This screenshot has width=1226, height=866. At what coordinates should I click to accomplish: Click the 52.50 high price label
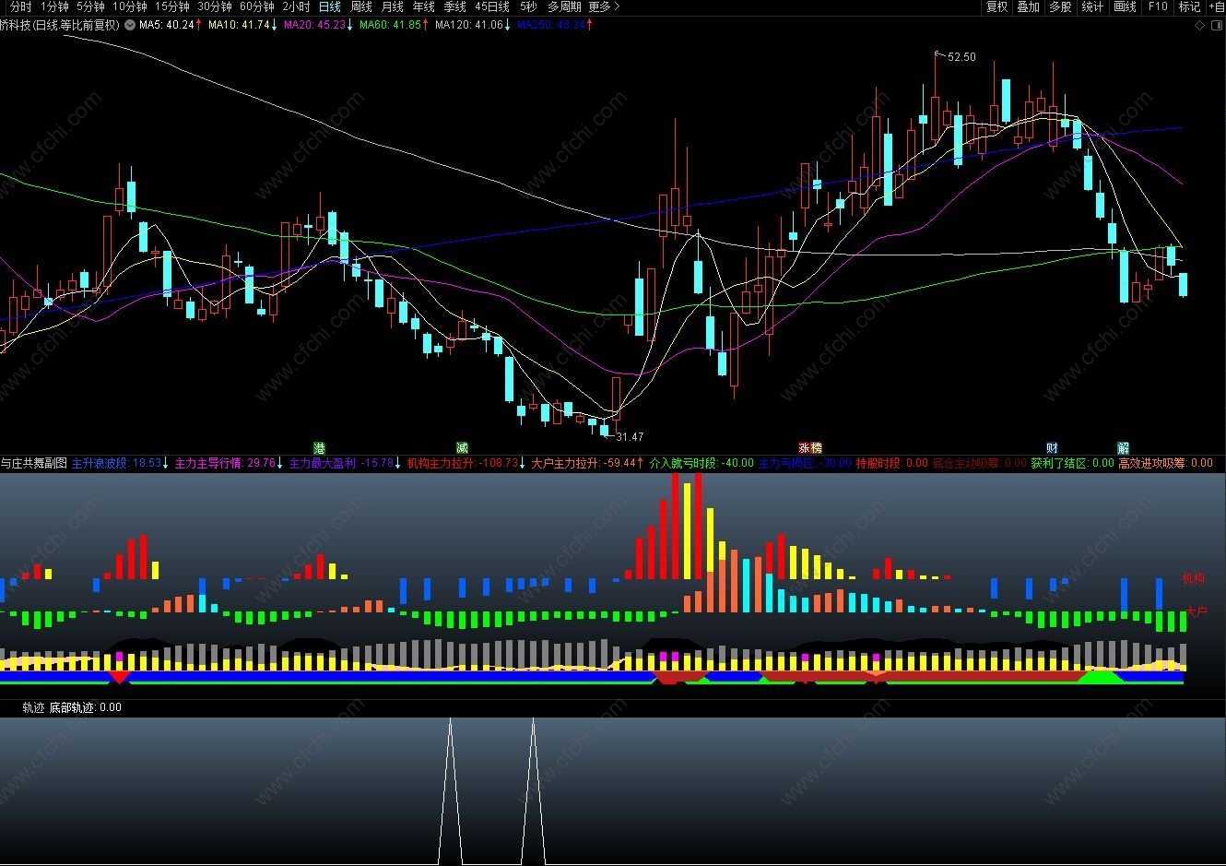point(961,57)
